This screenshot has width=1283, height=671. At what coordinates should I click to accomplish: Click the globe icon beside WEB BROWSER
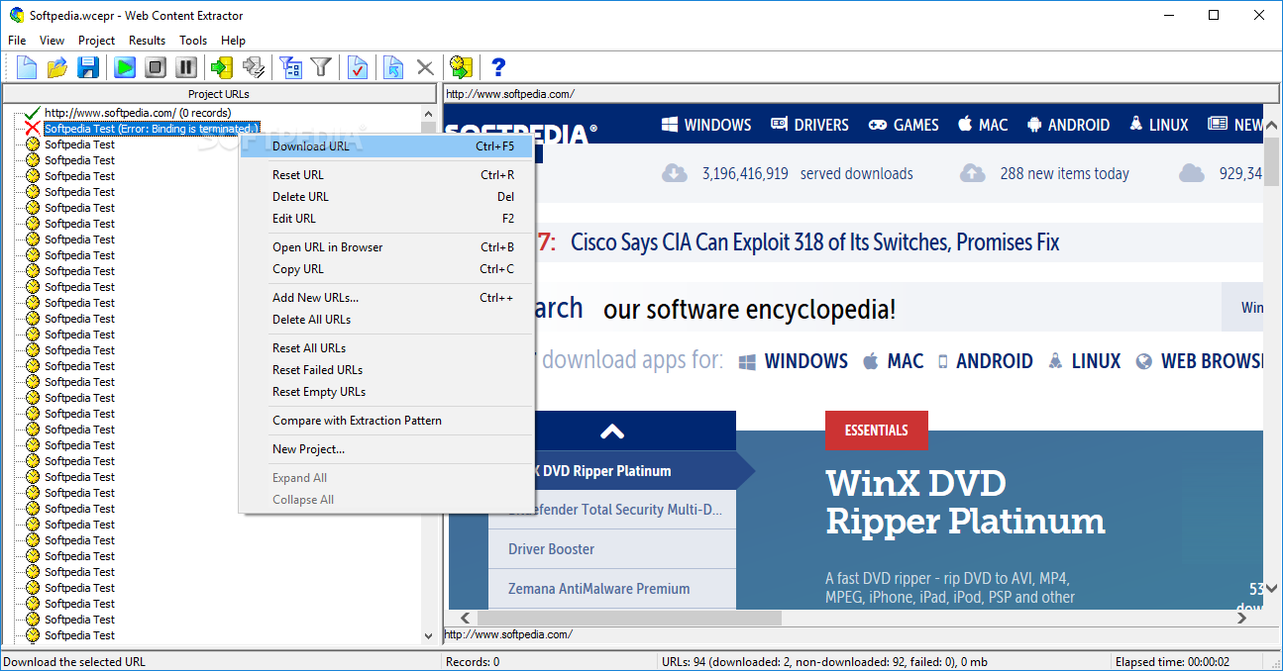[x=1143, y=361]
